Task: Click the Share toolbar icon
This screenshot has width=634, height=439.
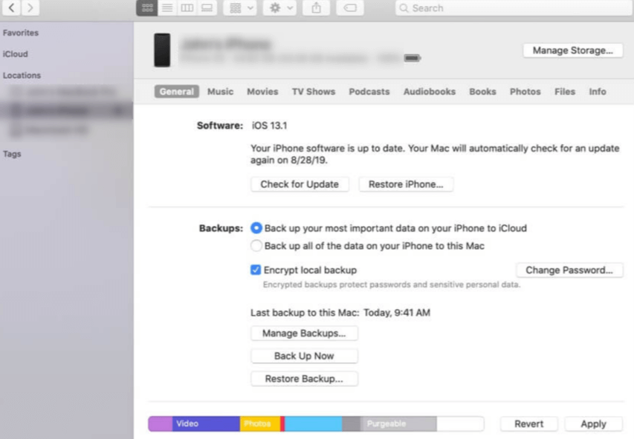Action: tap(316, 8)
